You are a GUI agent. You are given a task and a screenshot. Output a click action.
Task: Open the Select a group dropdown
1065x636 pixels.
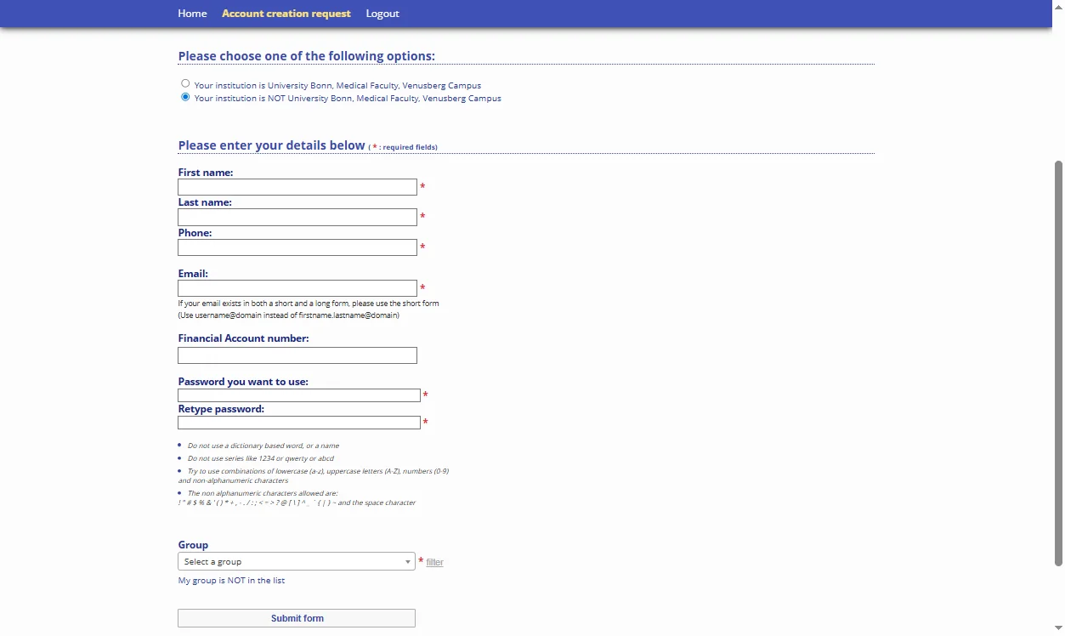click(289, 562)
